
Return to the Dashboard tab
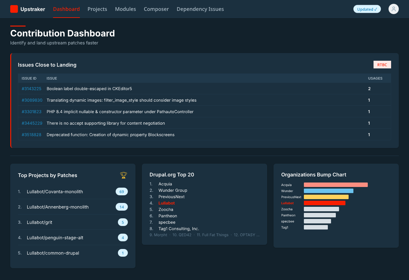[66, 9]
